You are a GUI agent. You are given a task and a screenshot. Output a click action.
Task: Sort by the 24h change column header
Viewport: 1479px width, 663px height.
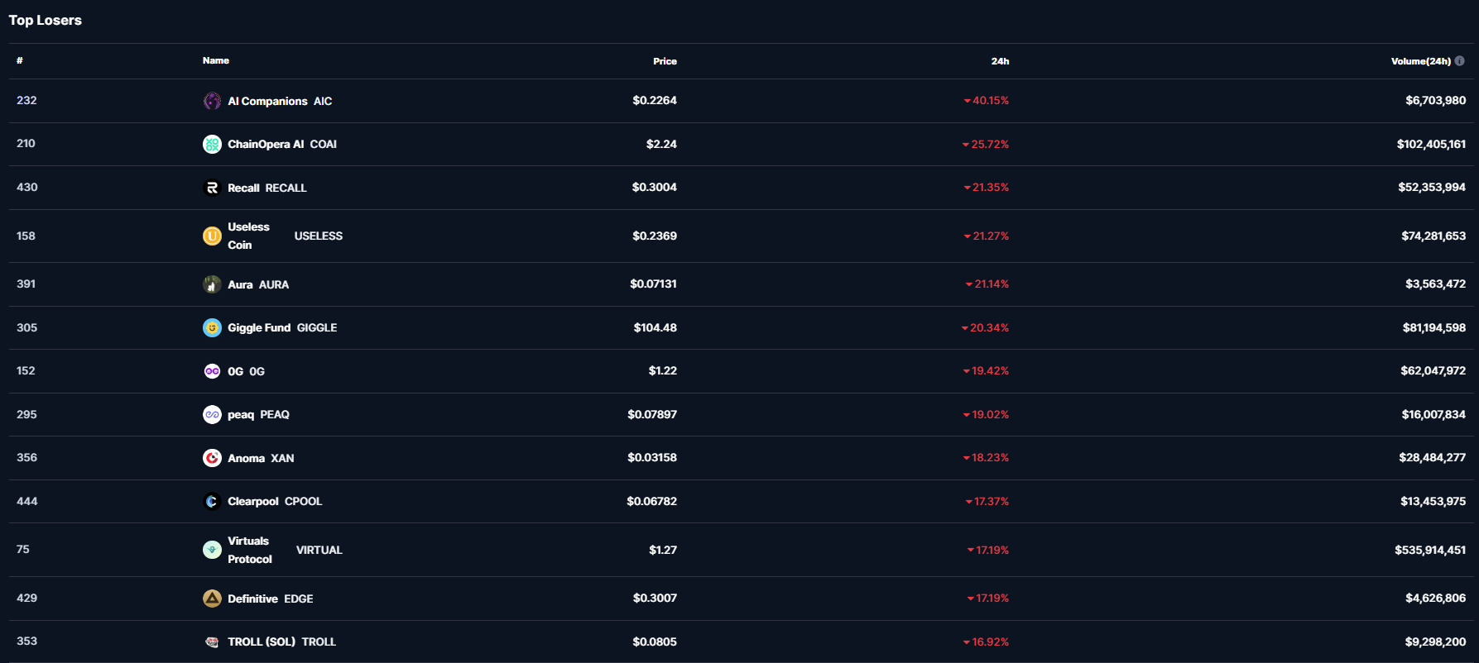(x=1000, y=61)
